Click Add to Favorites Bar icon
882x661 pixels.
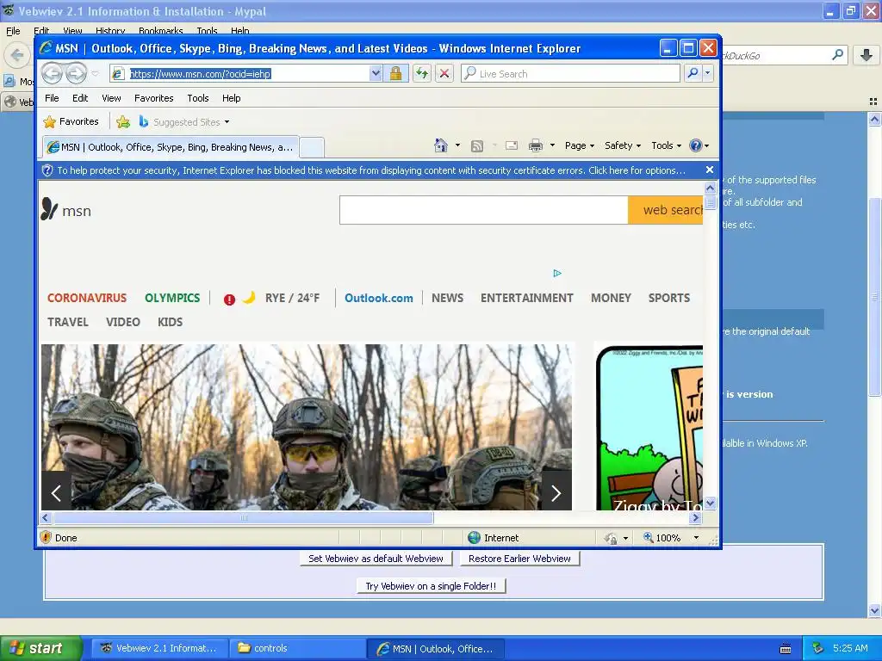click(x=123, y=121)
